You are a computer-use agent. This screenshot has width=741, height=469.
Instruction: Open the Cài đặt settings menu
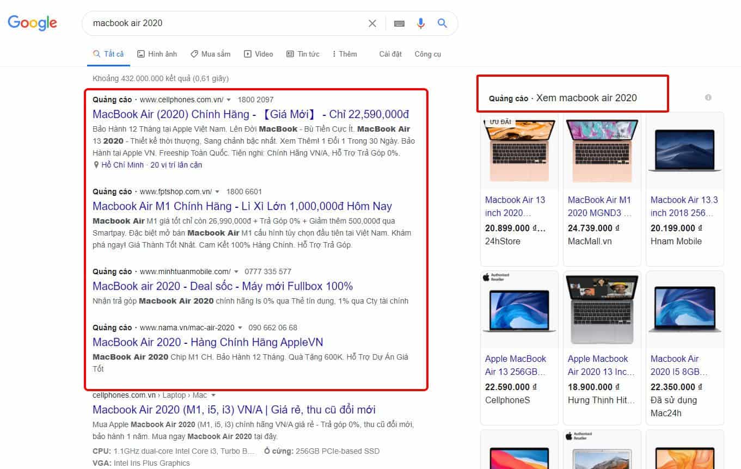click(390, 54)
